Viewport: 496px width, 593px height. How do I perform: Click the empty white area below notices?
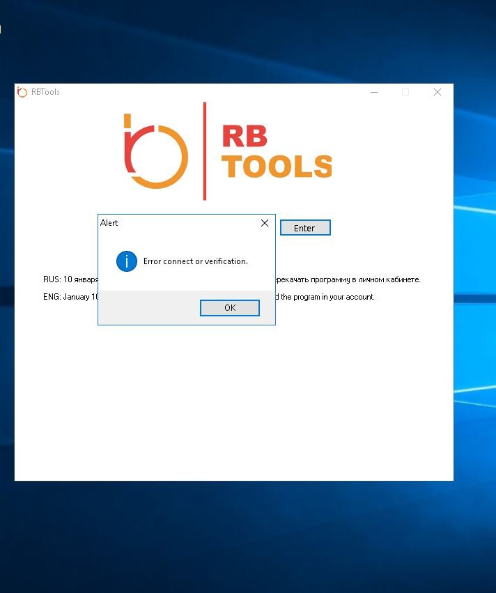coord(233,404)
